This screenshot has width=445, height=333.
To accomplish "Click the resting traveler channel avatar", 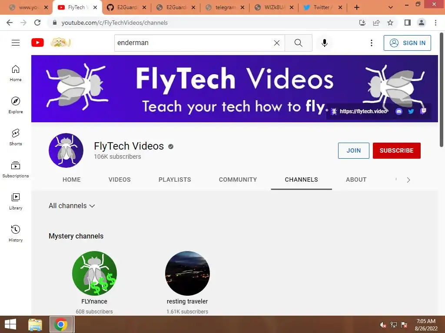I will coord(187,273).
